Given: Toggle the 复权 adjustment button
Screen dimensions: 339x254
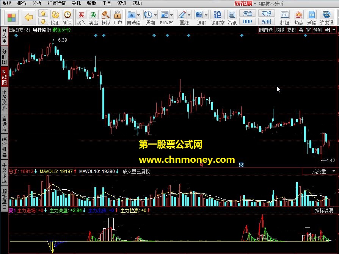Looking at the screenshot, I should pos(291,30).
